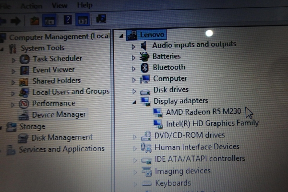288x192 pixels.
Task: Select Shared Folders
Action: click(57, 81)
